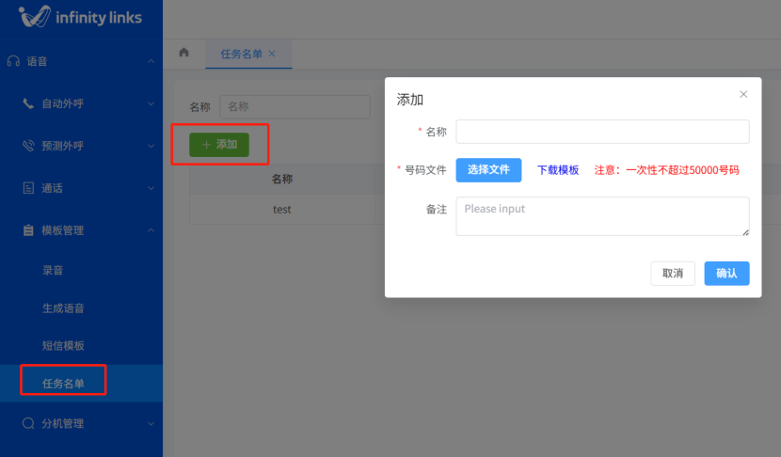Viewport: 781px width, 457px height.
Task: Close the 添加 dialog with X
Action: [743, 94]
